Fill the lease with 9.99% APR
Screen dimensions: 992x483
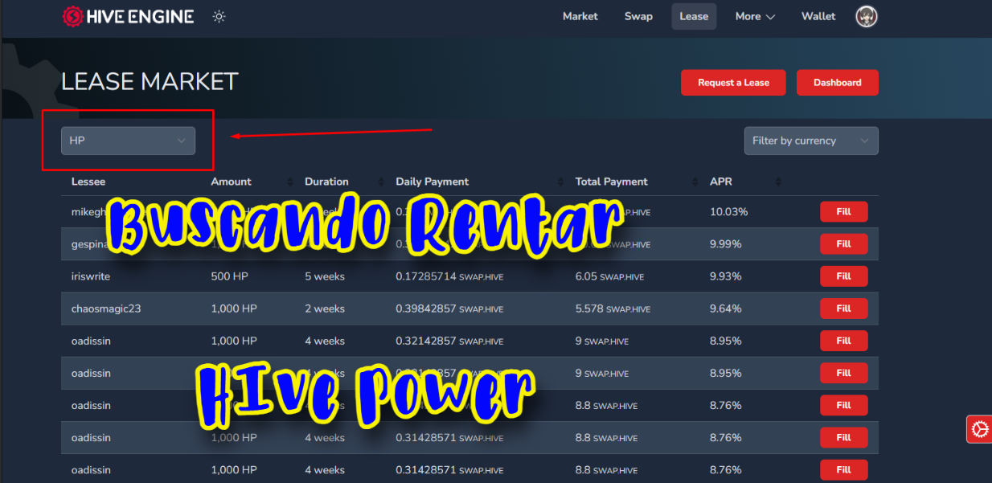pos(844,244)
